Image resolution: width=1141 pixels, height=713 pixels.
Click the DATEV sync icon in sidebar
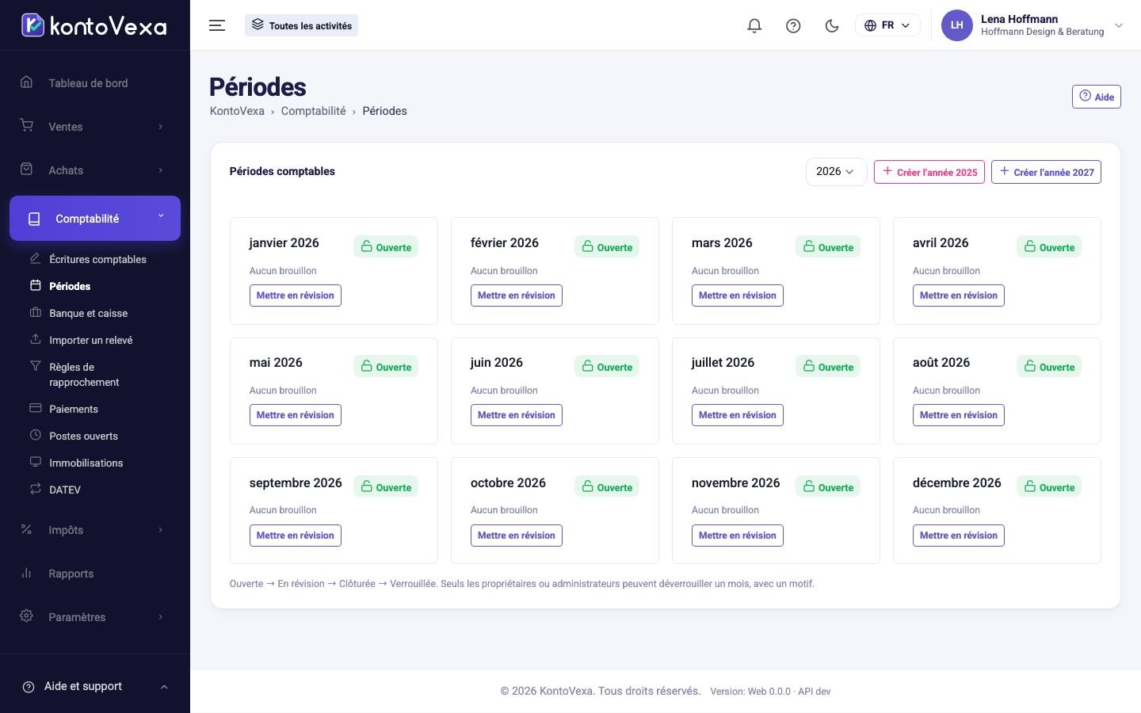pyautogui.click(x=36, y=489)
